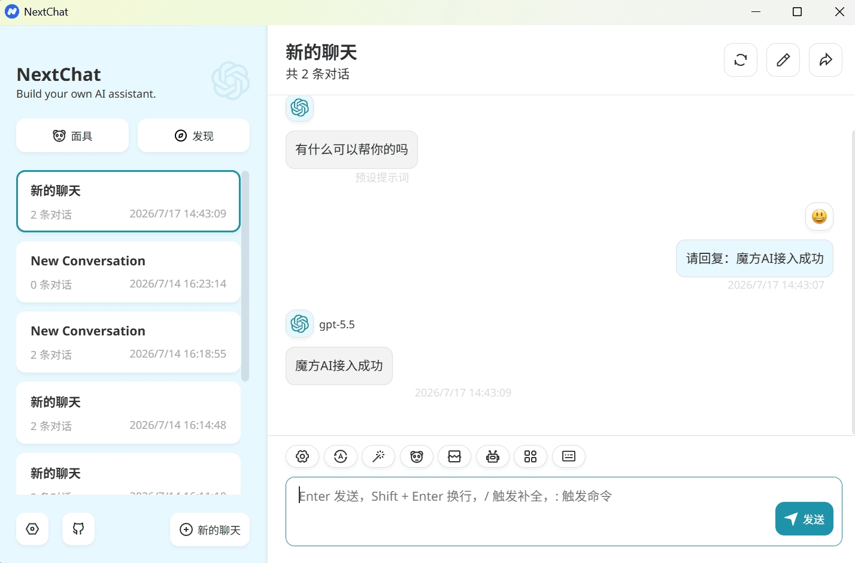Open the 面具 masks button
Screen dimensions: 855x563
[72, 135]
